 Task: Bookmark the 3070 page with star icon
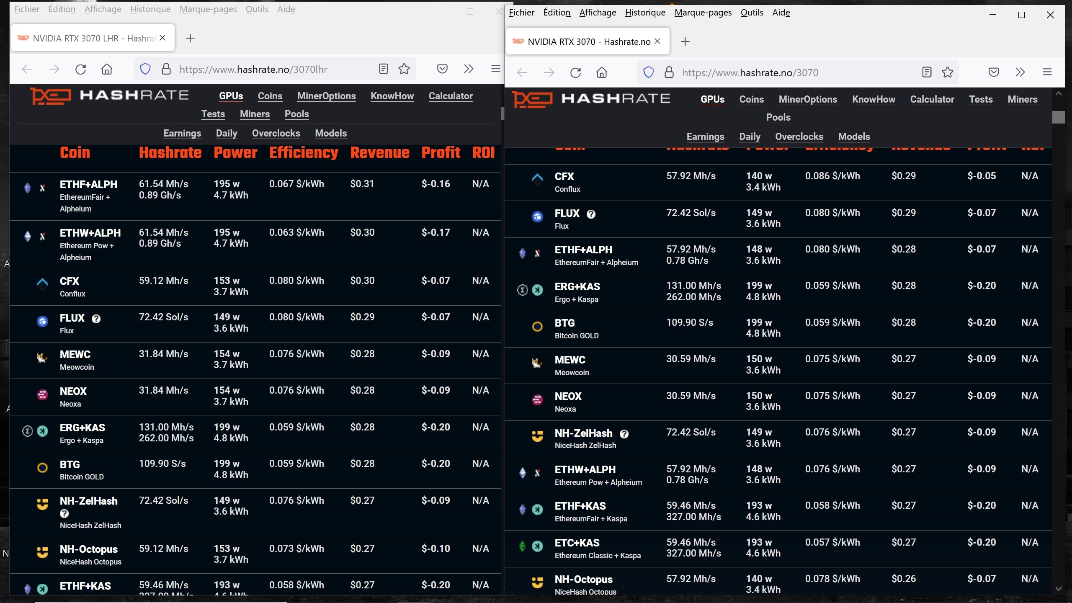pyautogui.click(x=947, y=72)
